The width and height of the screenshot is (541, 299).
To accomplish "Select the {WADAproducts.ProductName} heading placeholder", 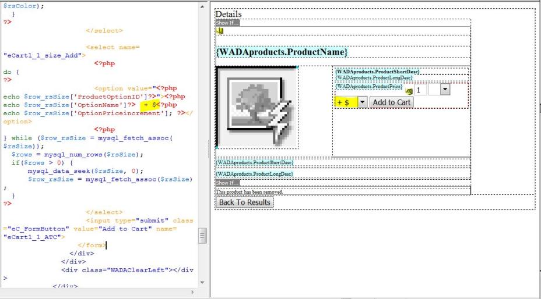I will (x=282, y=52).
